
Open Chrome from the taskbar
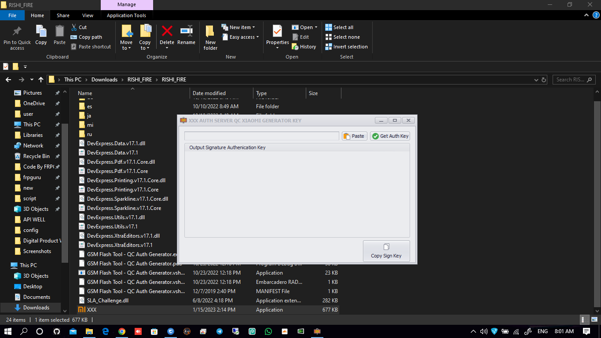tap(121, 331)
